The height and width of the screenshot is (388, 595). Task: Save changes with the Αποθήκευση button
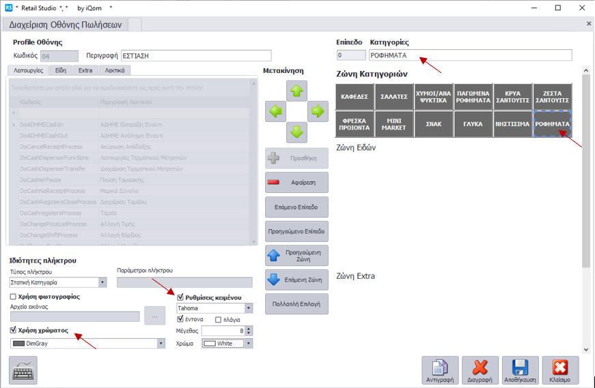521,370
